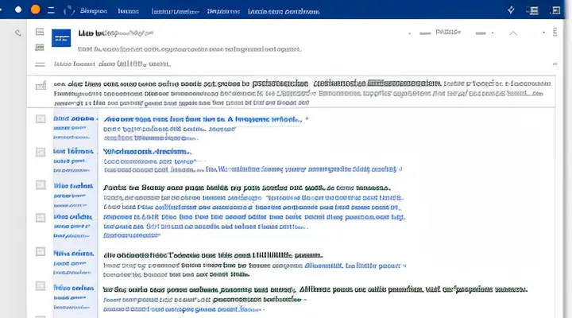This screenshot has width=572, height=318.
Task: Click the circular refresh icon in the top bar
Action: point(68,11)
